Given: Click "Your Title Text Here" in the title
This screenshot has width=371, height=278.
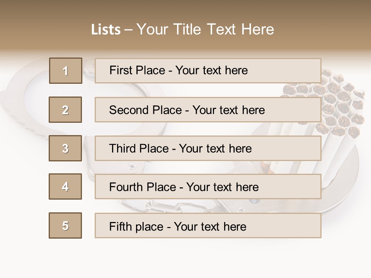Looking at the screenshot, I should 205,29.
